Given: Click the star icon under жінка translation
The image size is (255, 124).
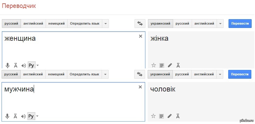Looking at the screenshot, I should click(153, 65).
